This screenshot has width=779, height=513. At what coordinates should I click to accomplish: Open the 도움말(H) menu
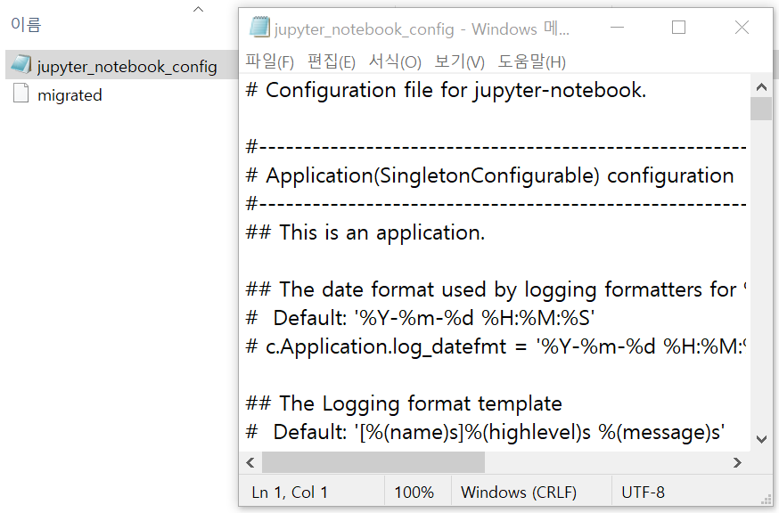pos(532,62)
